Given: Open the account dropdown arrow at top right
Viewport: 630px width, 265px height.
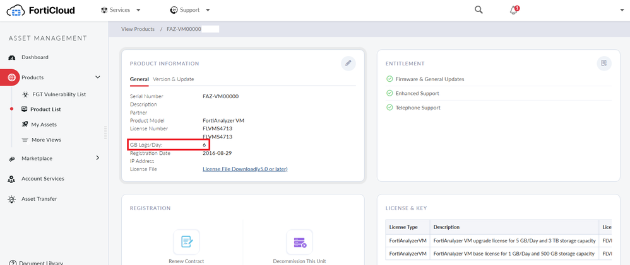Looking at the screenshot, I should pos(622,10).
